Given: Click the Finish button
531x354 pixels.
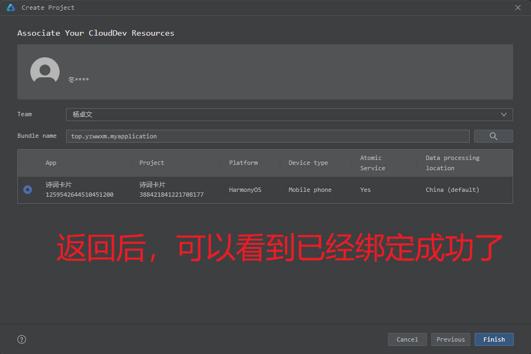Looking at the screenshot, I should (494, 339).
